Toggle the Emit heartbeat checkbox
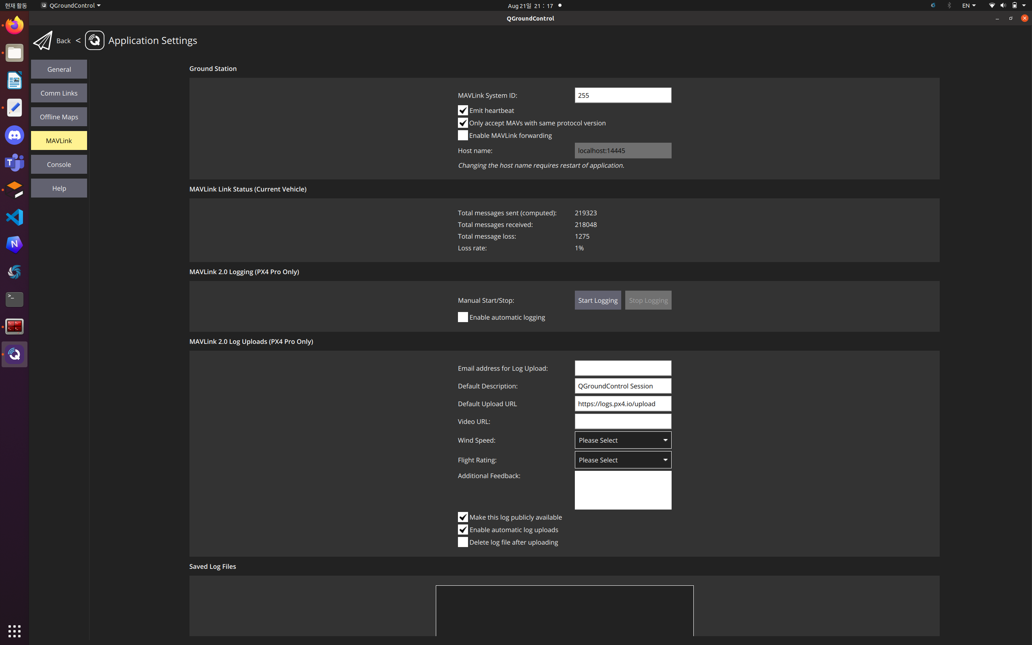The image size is (1032, 645). [463, 110]
